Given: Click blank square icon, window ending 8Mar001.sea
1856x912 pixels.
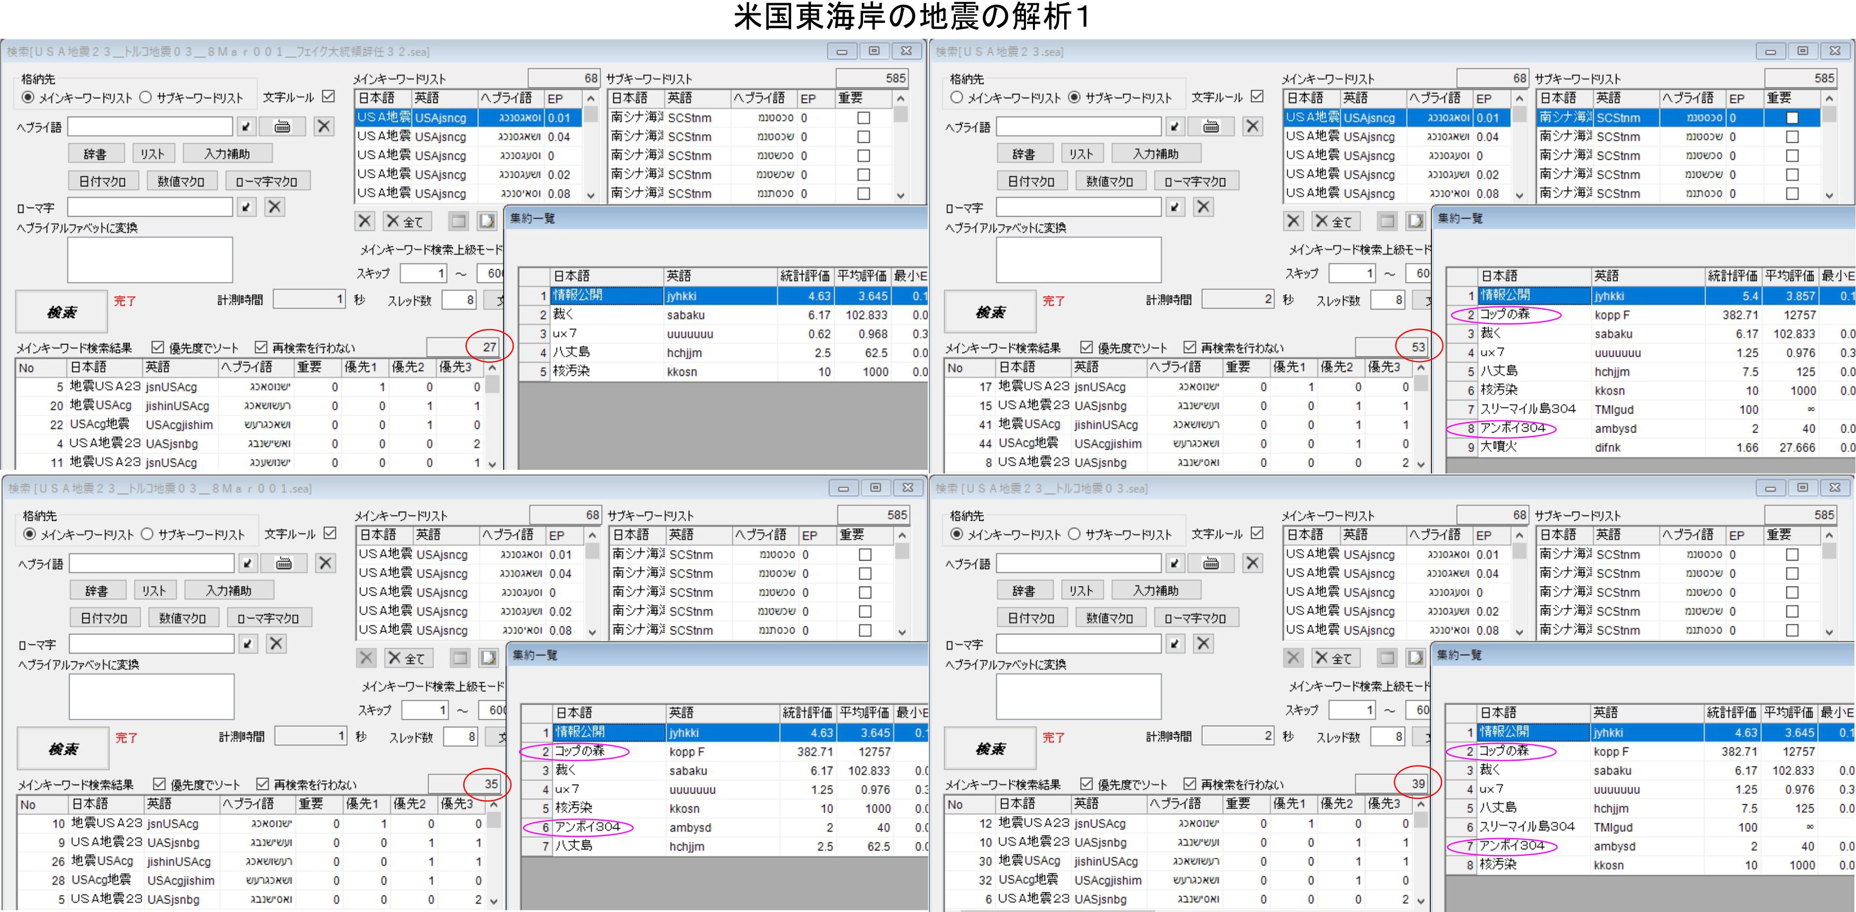Looking at the screenshot, I should (460, 658).
